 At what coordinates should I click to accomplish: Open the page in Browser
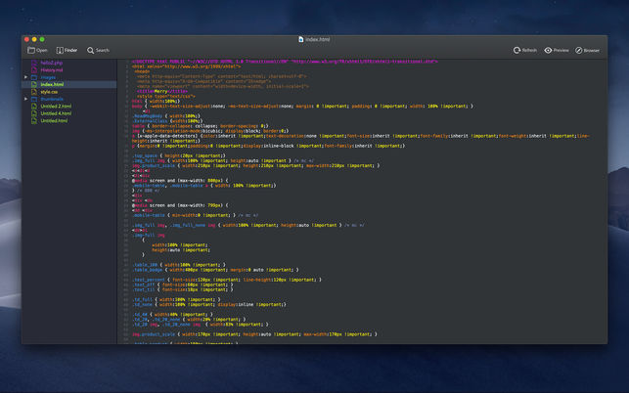click(x=587, y=50)
